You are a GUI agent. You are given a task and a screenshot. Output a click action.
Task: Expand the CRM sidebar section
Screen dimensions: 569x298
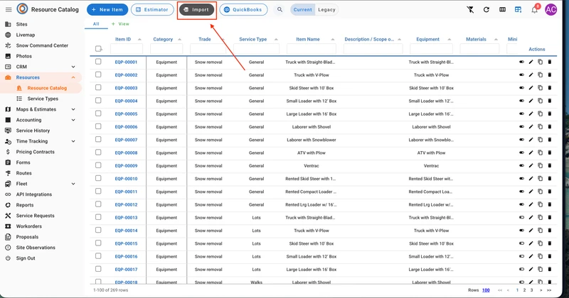tap(73, 67)
